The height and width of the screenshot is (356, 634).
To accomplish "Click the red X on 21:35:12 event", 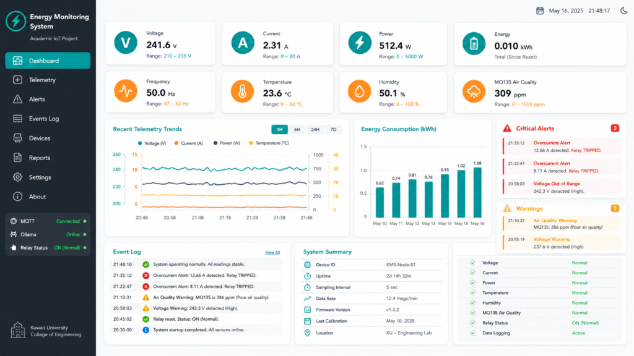I will pos(145,276).
